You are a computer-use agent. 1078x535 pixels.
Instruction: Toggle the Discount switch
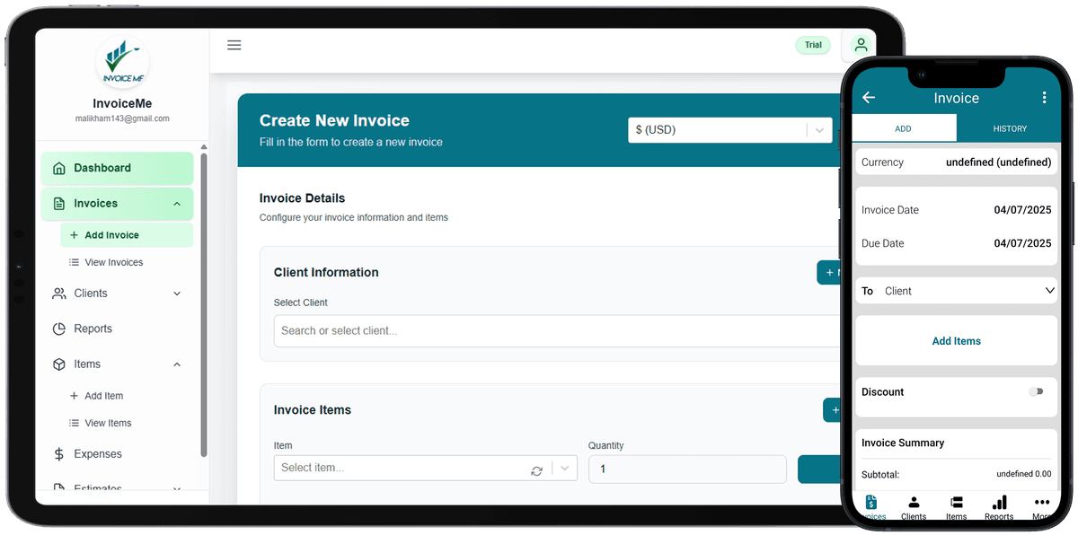1037,391
